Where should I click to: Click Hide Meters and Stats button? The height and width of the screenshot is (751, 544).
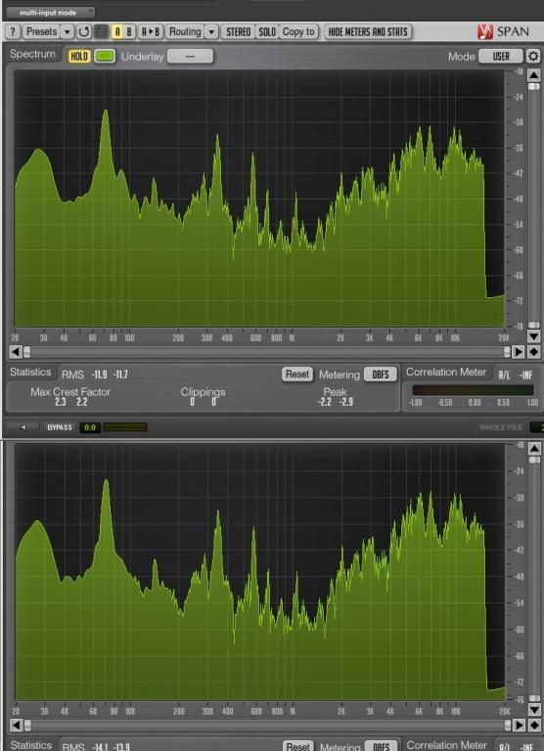[x=368, y=32]
